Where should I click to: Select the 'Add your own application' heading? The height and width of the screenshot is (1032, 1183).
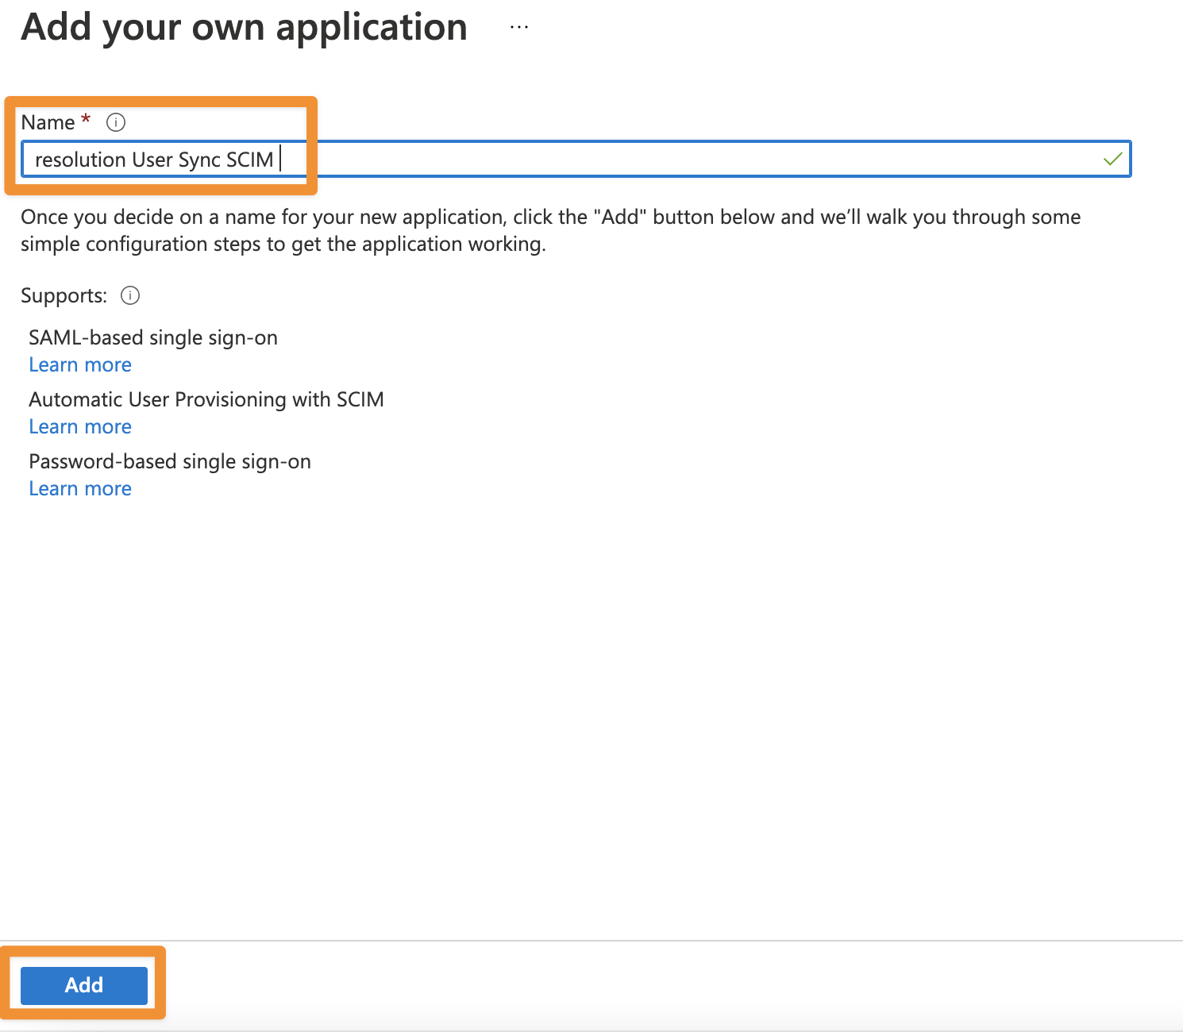point(245,28)
